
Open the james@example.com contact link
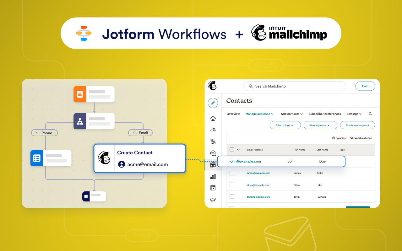pyautogui.click(x=258, y=173)
